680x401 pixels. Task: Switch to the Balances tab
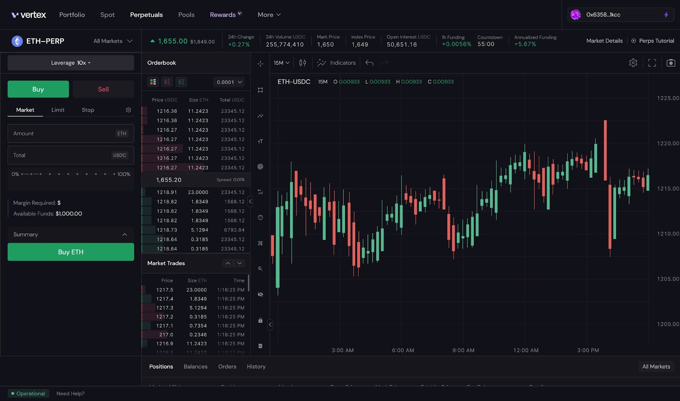(195, 367)
